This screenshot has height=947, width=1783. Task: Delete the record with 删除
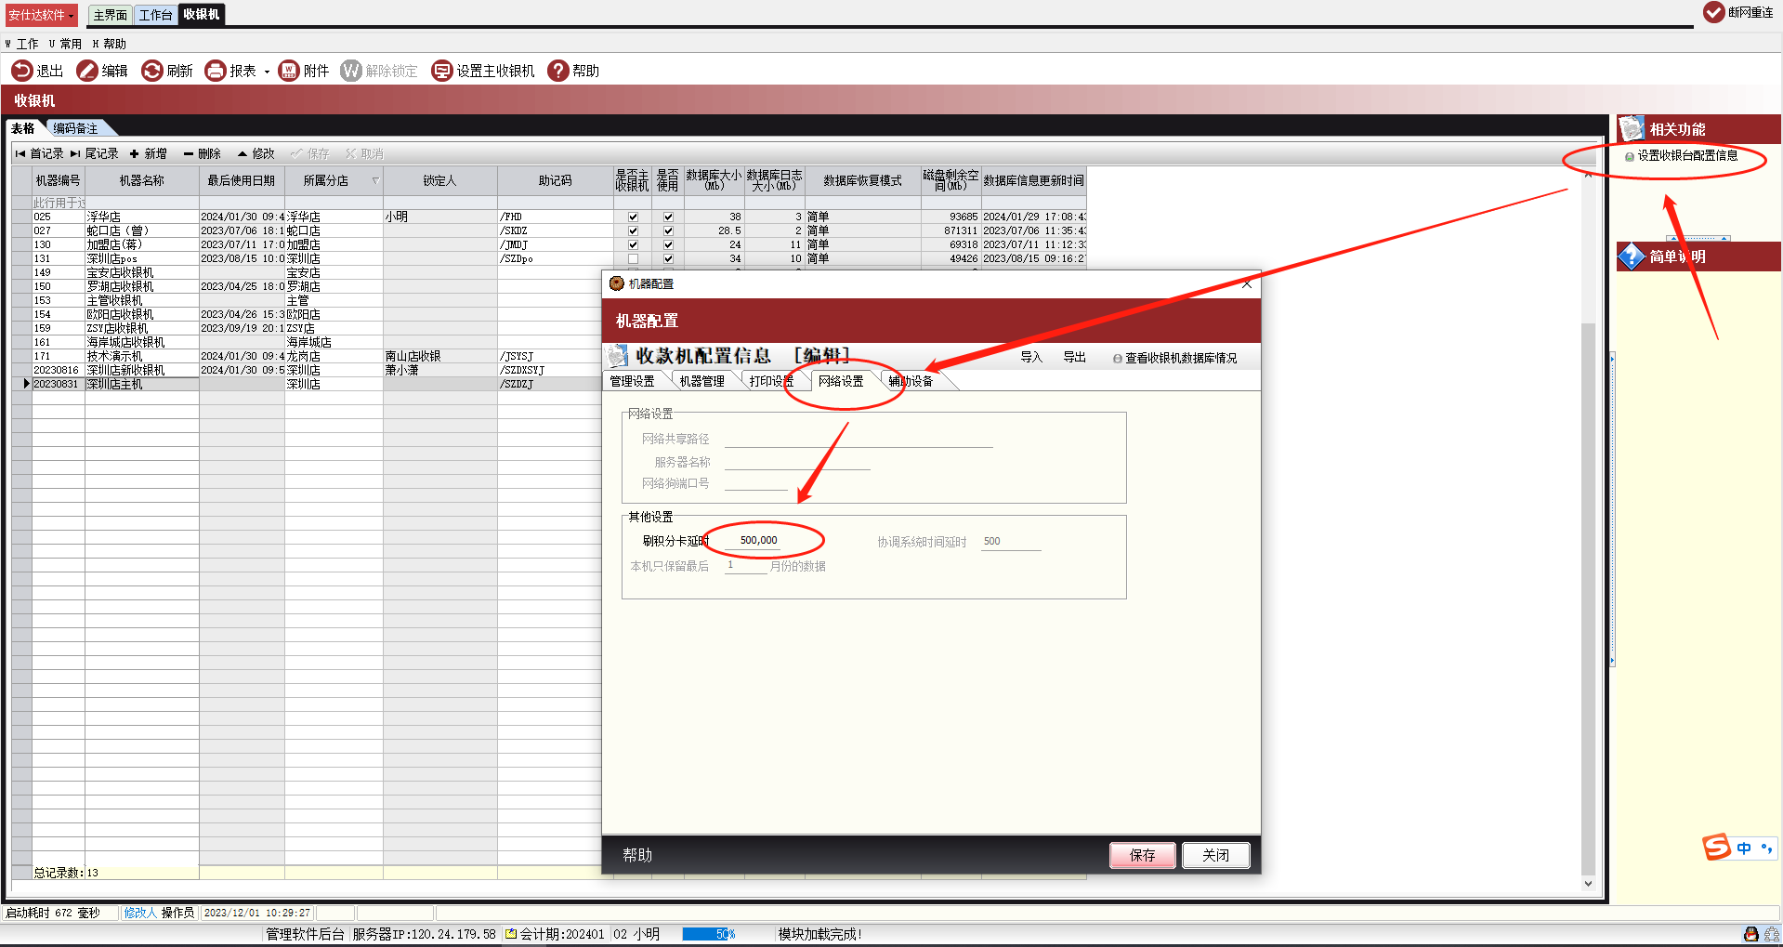(203, 154)
